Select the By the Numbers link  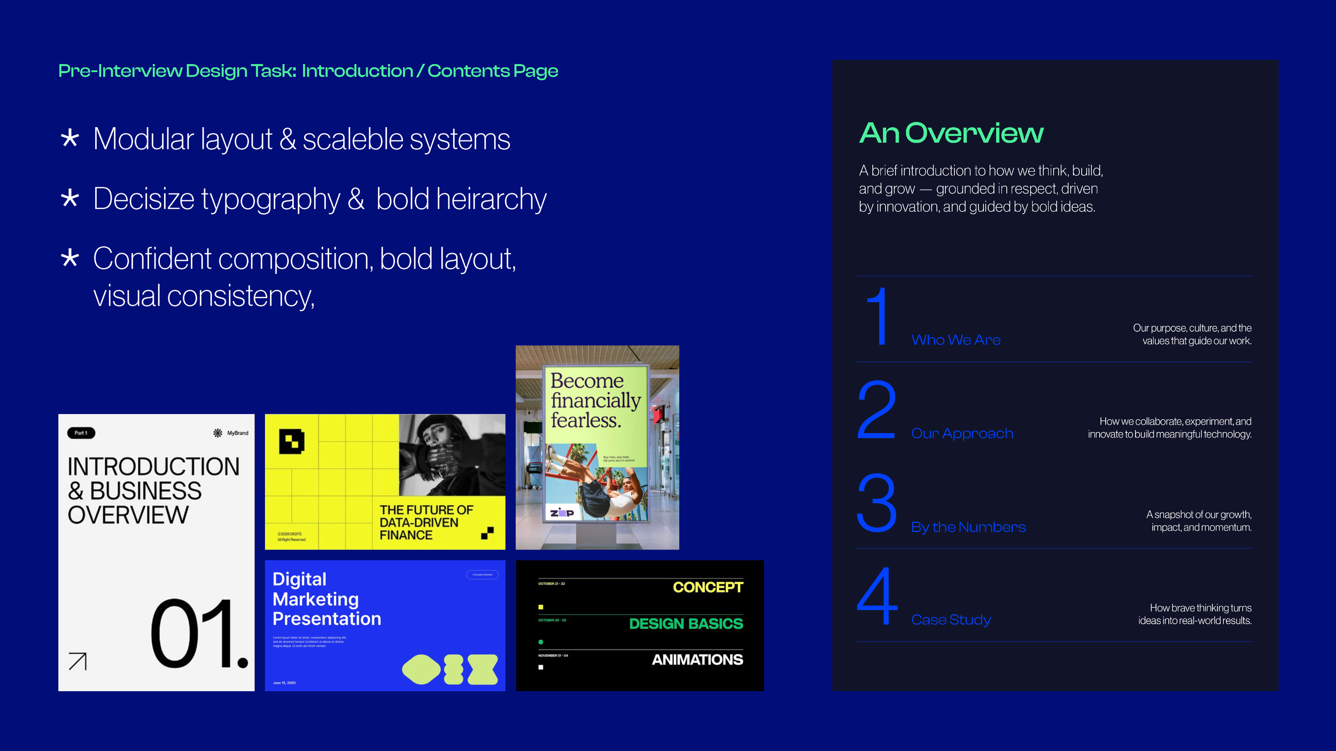click(968, 527)
